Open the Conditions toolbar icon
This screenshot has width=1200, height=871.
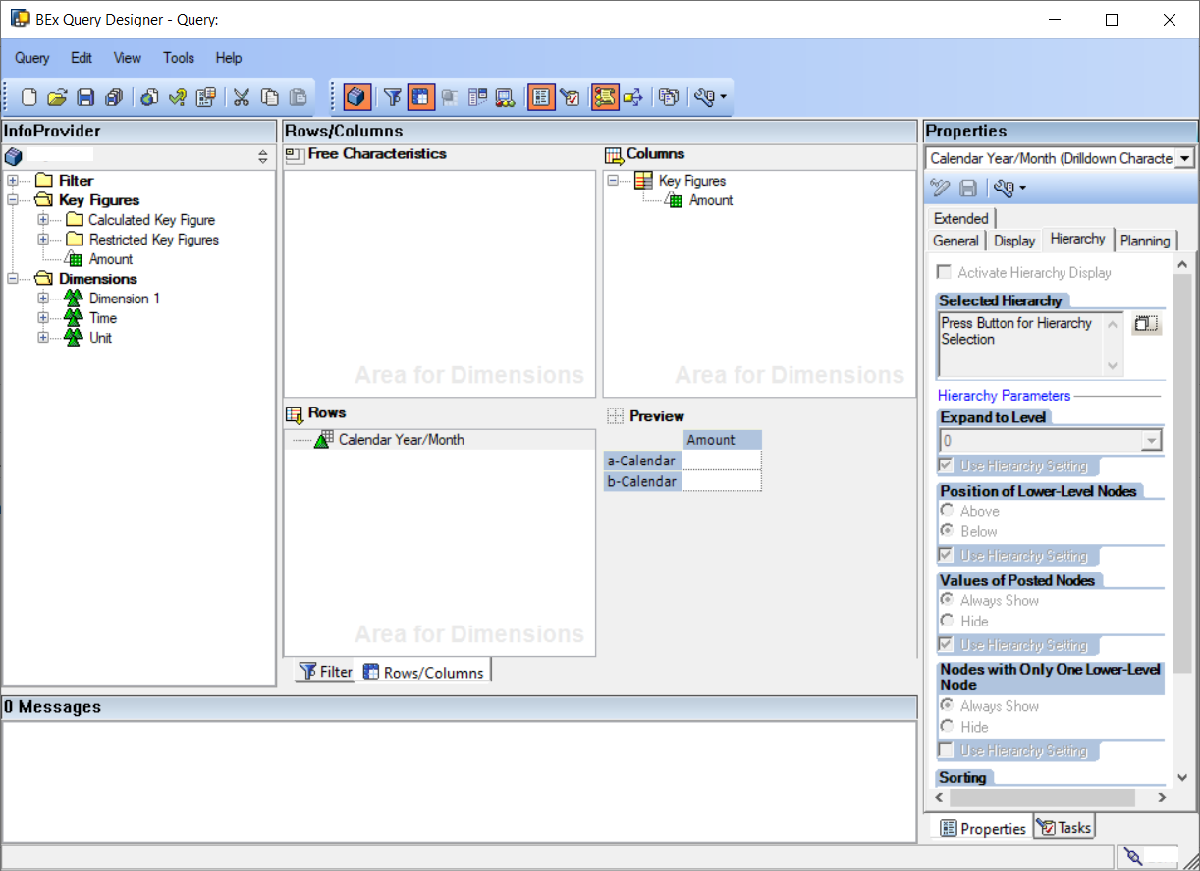478,97
